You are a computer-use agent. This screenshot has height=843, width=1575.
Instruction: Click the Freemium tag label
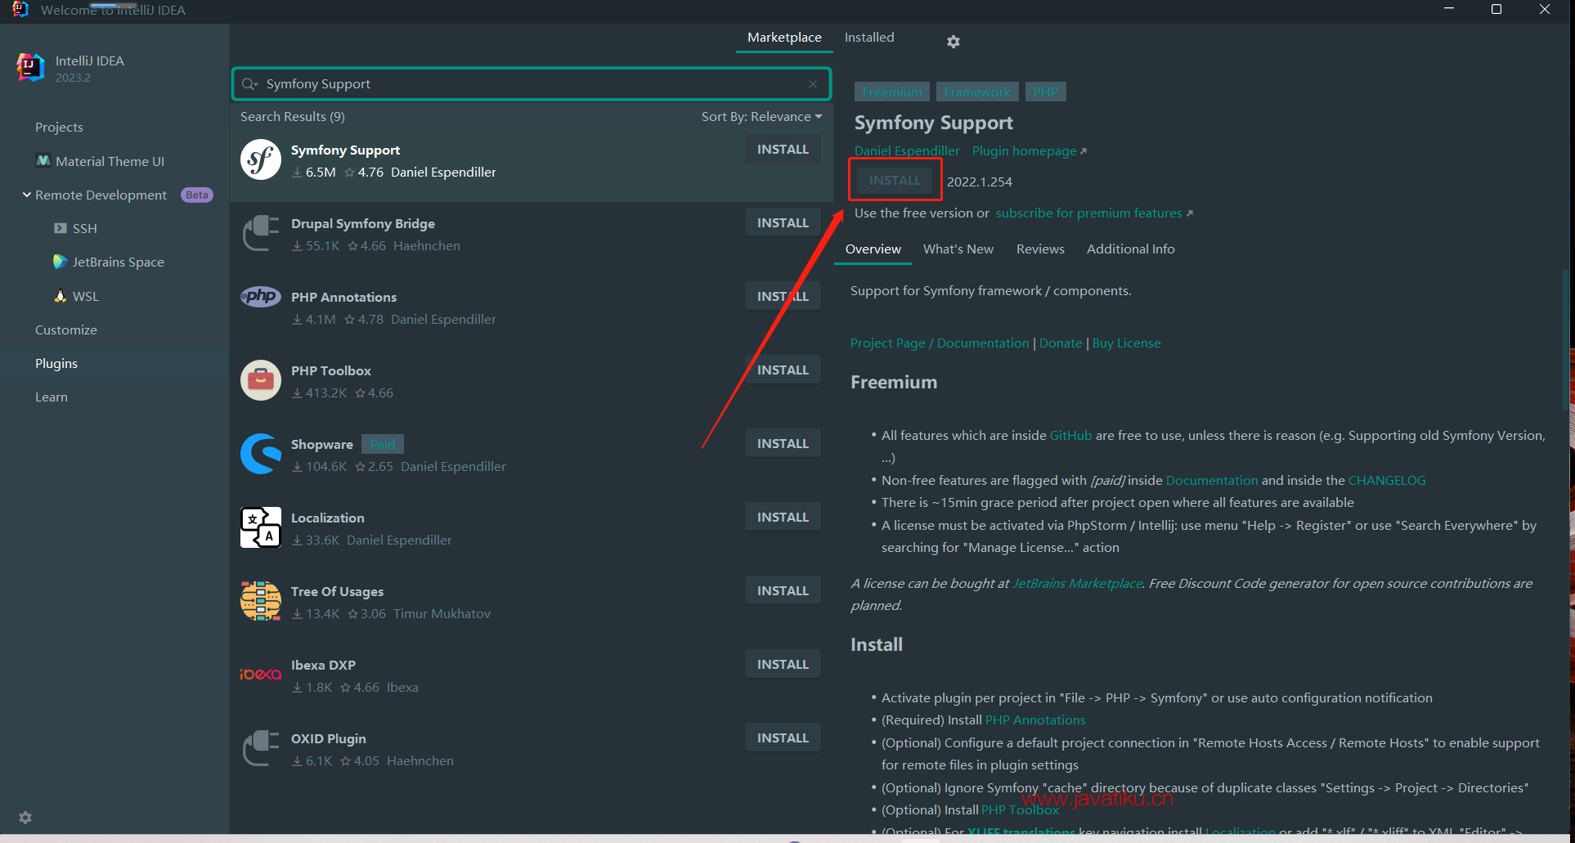(891, 92)
